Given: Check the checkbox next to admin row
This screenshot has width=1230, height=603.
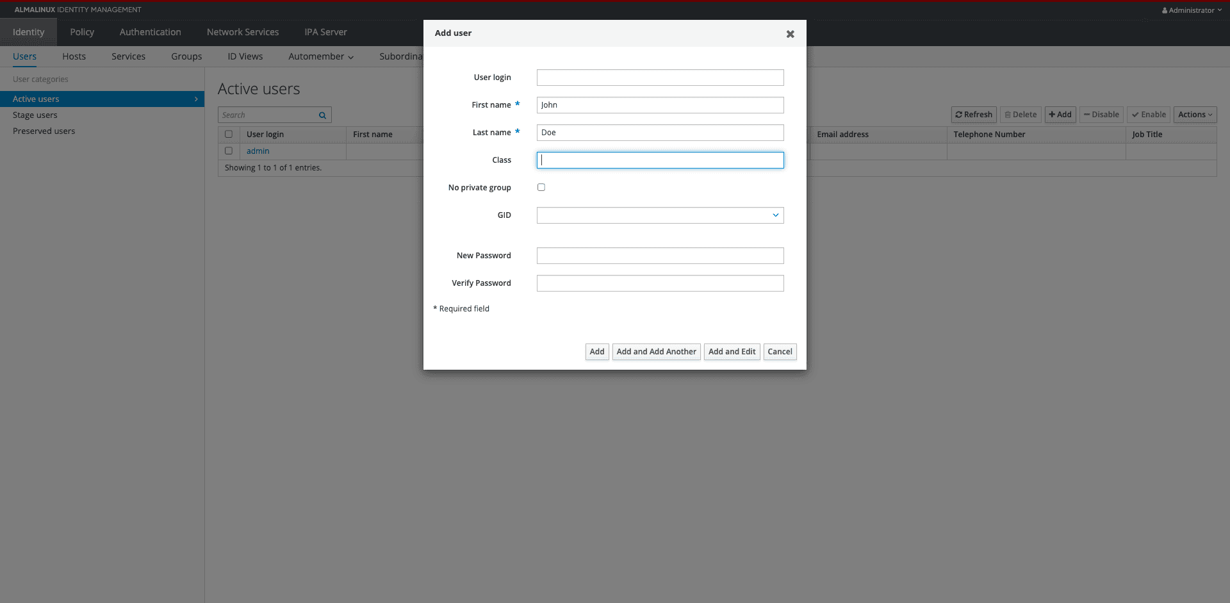Looking at the screenshot, I should click(229, 151).
